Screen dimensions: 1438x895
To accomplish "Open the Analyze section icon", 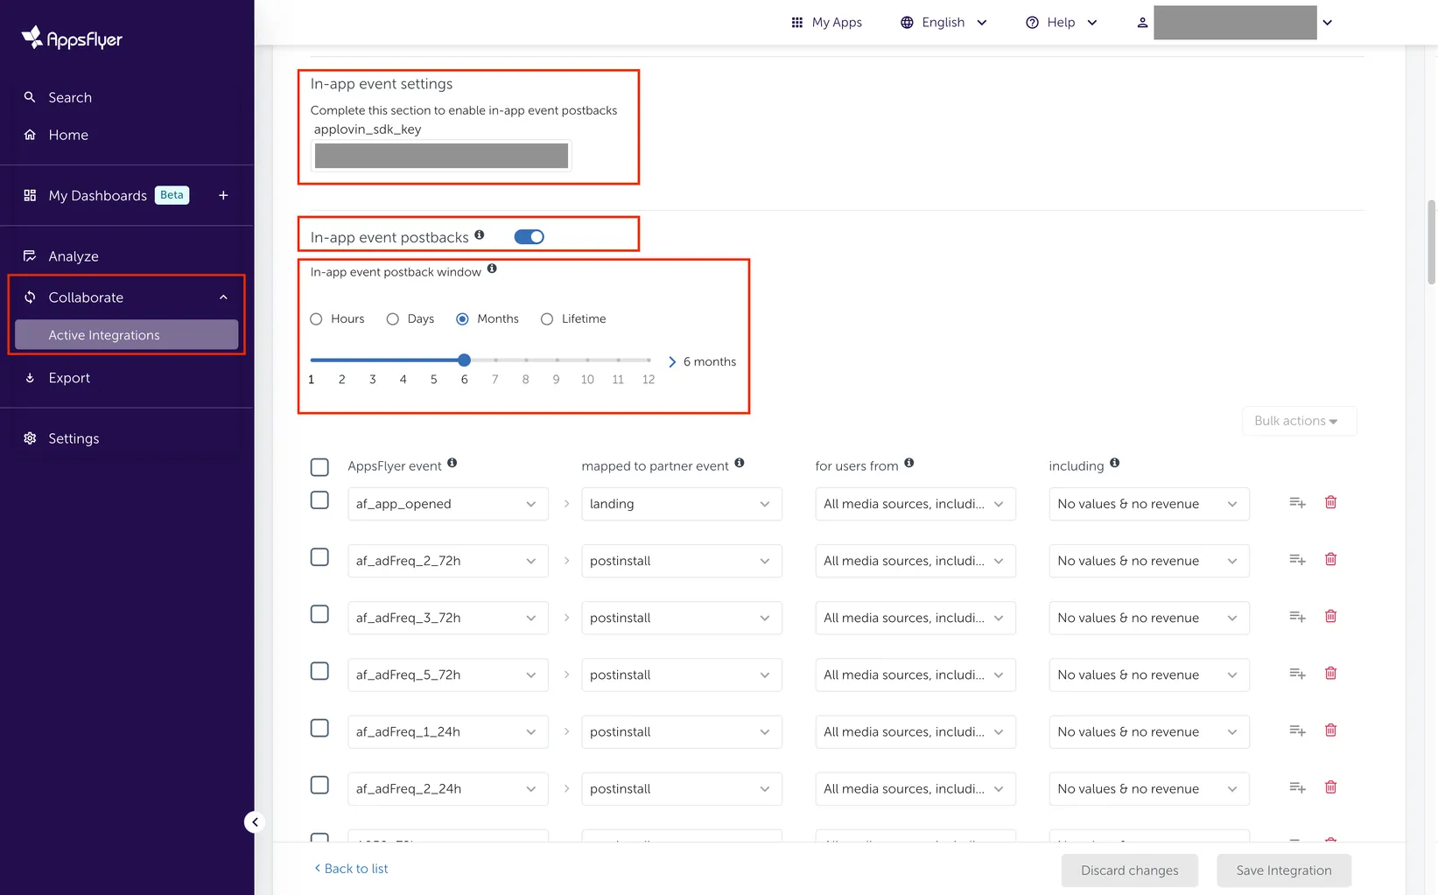I will click(x=30, y=255).
